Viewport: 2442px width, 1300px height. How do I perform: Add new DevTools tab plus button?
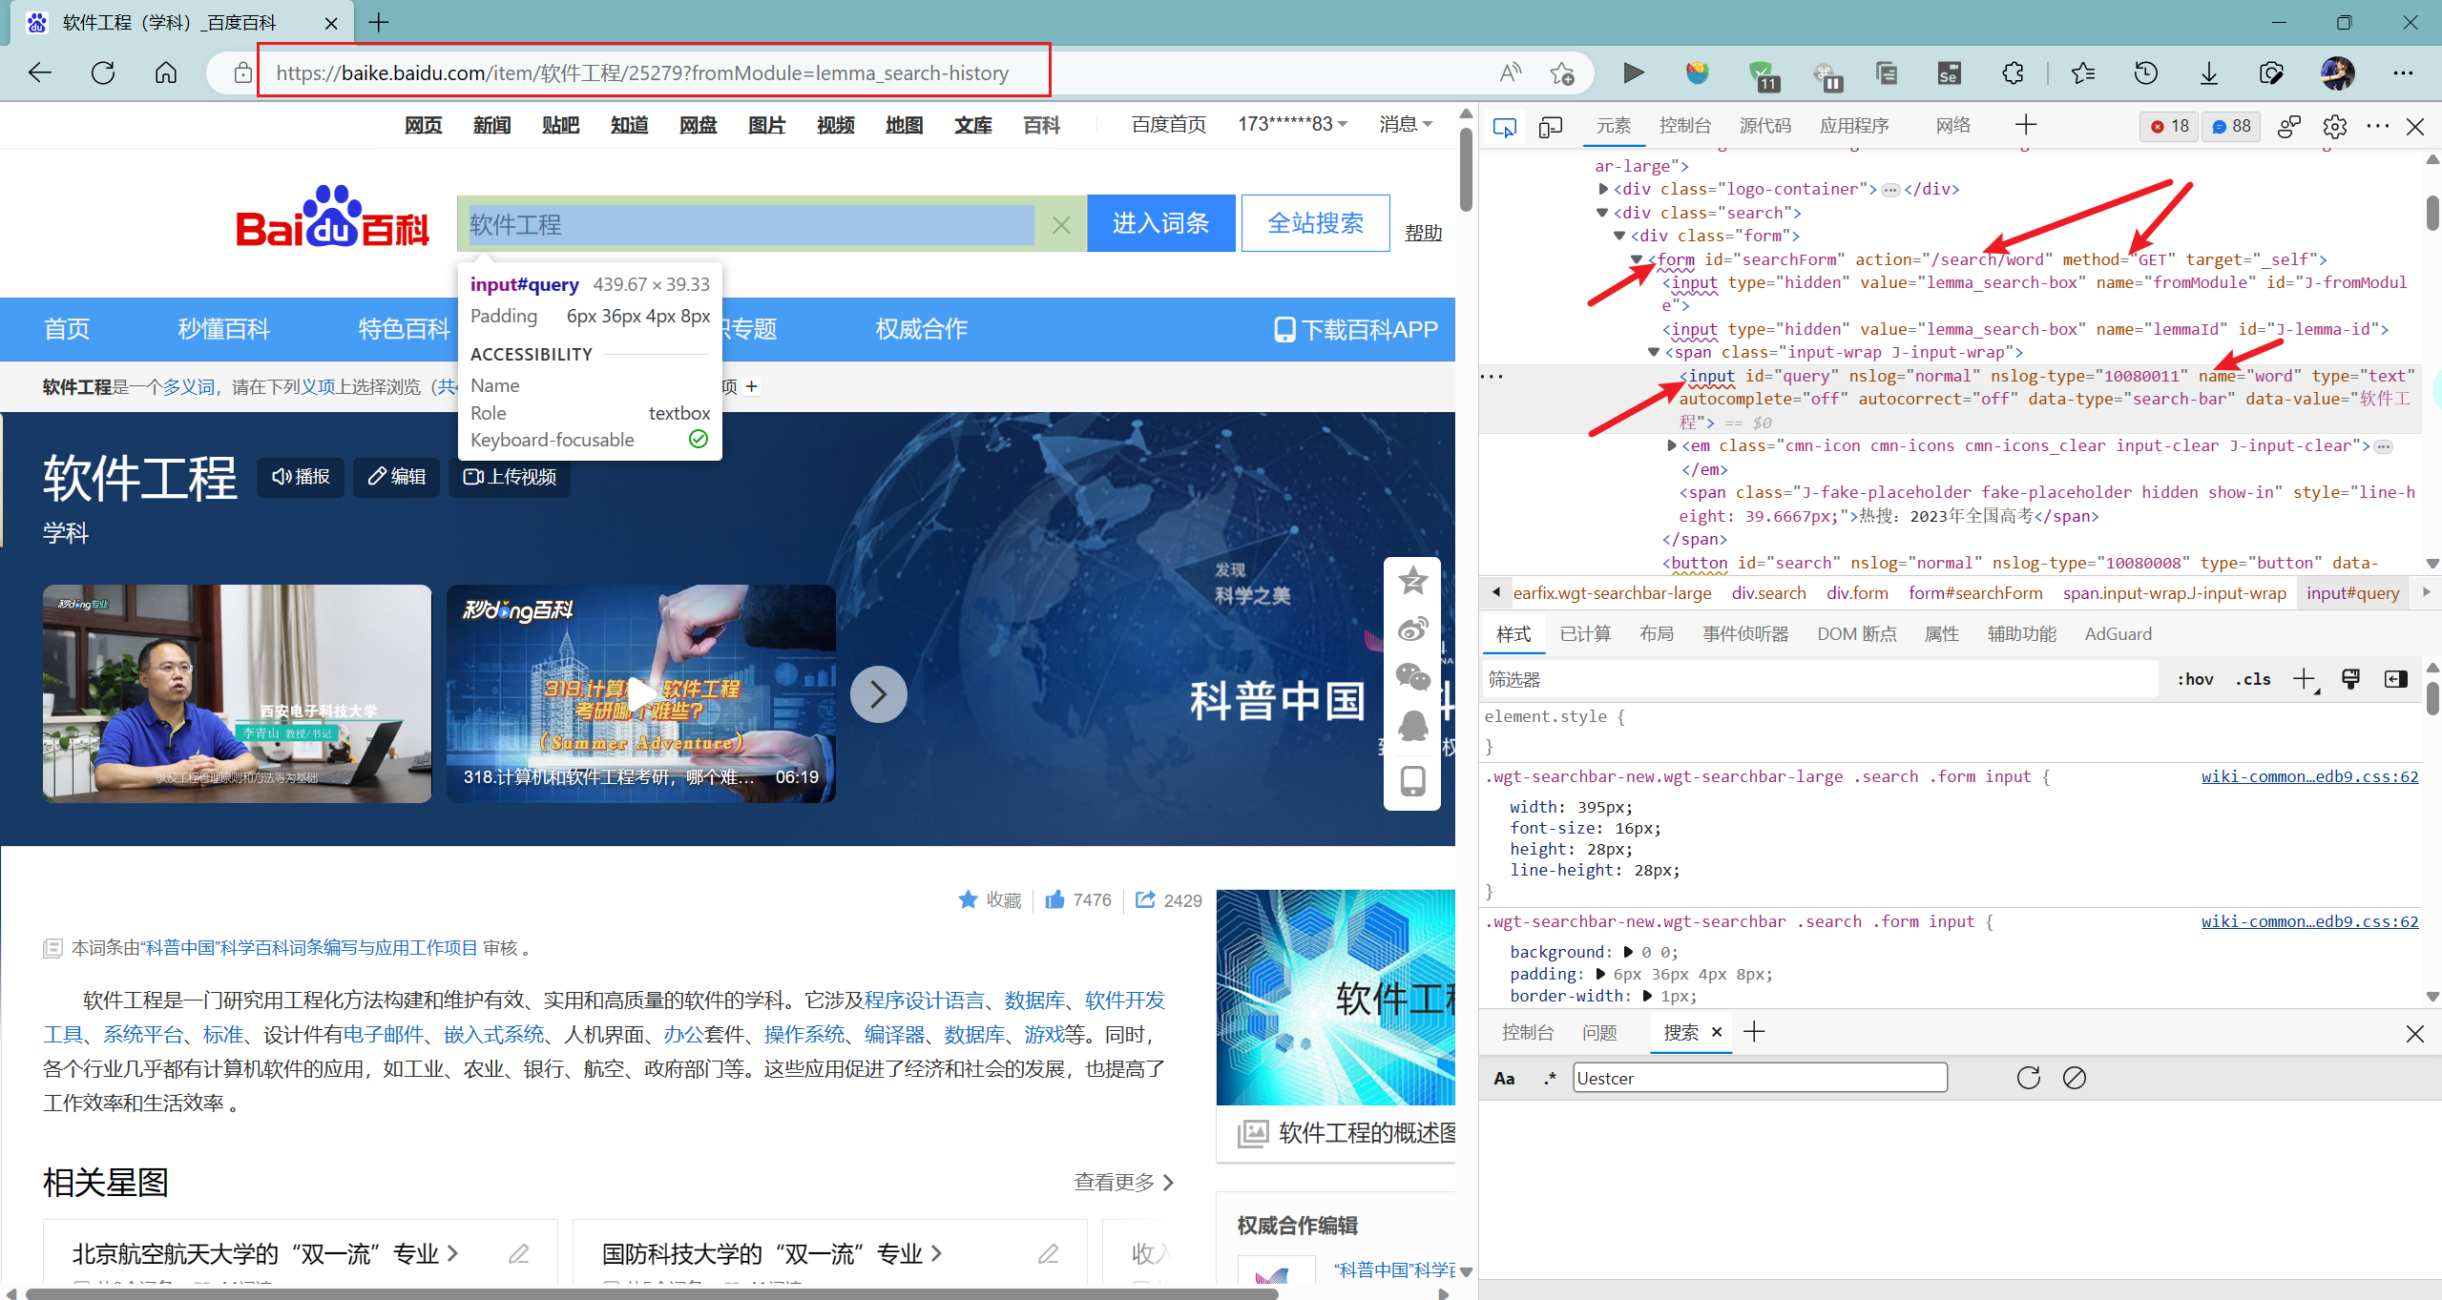(2026, 125)
